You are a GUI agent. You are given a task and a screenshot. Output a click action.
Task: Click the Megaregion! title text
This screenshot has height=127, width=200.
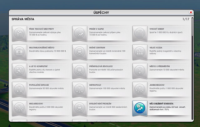click(36, 103)
